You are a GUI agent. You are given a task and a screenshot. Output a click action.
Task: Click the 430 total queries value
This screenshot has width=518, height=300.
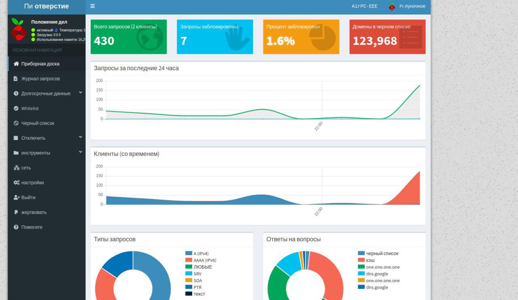point(104,41)
